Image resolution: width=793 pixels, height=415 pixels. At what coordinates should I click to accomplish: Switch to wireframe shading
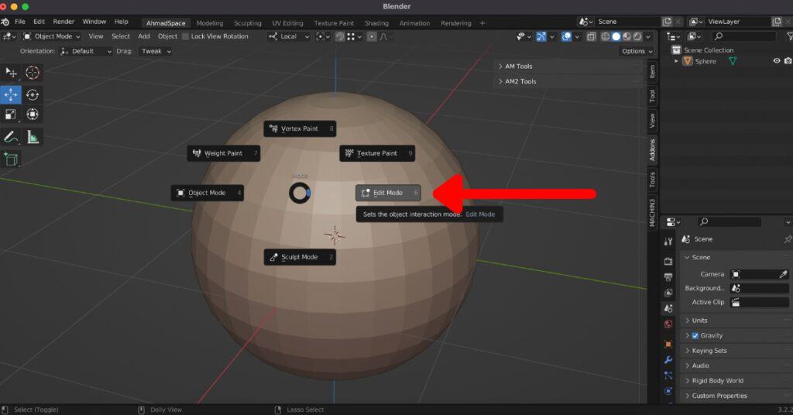coord(605,36)
